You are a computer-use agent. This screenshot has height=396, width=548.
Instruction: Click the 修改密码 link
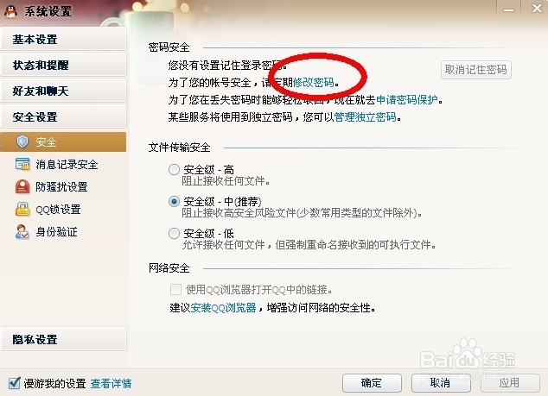click(314, 82)
